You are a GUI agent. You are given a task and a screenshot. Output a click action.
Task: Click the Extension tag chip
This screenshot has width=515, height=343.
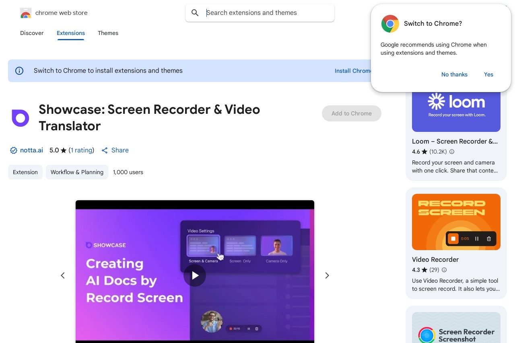[x=25, y=172]
